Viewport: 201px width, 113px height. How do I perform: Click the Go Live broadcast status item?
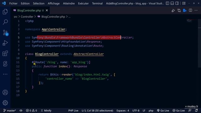tap(163, 110)
